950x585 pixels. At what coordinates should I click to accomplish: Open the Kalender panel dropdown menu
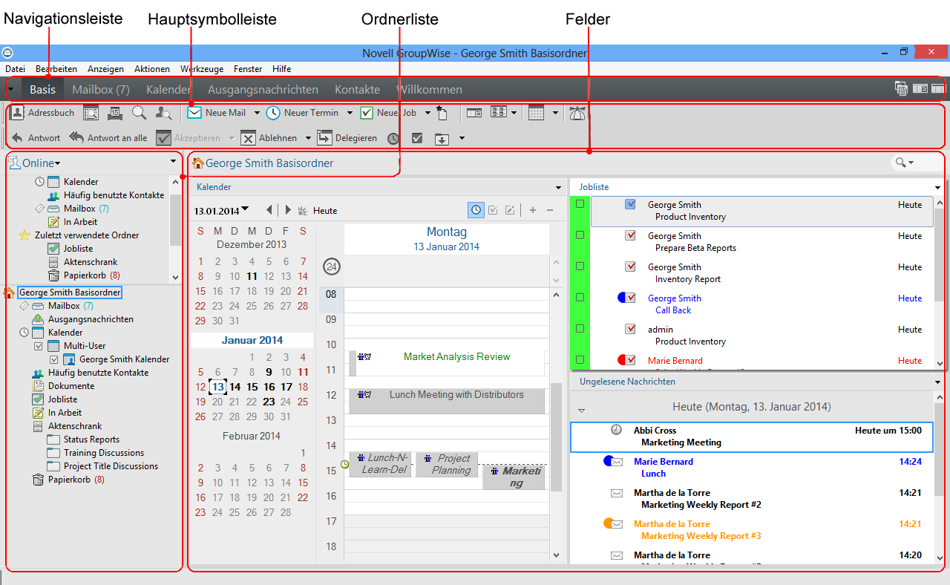pos(558,187)
